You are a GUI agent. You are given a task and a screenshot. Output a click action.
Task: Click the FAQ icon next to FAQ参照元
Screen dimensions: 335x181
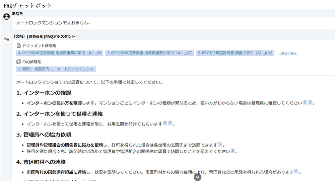click(x=19, y=62)
